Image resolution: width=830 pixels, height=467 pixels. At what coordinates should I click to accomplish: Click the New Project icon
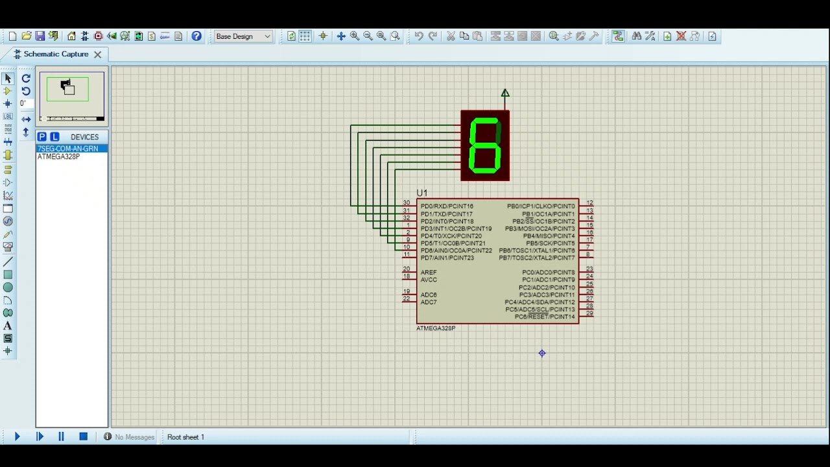point(12,36)
